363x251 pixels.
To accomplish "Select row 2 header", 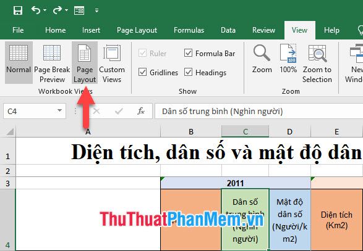I will [x=8, y=171].
